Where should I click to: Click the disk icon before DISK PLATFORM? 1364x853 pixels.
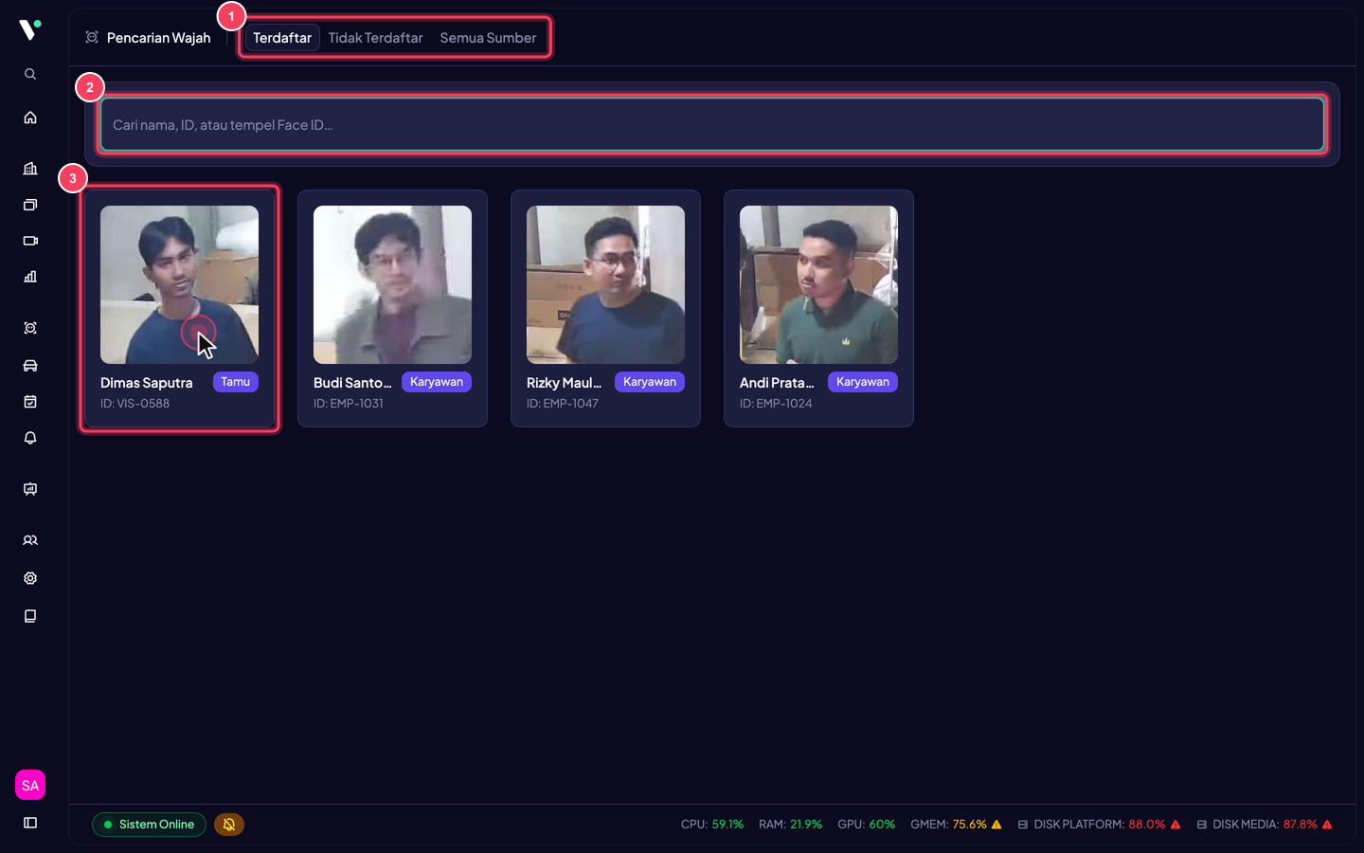[1023, 825]
